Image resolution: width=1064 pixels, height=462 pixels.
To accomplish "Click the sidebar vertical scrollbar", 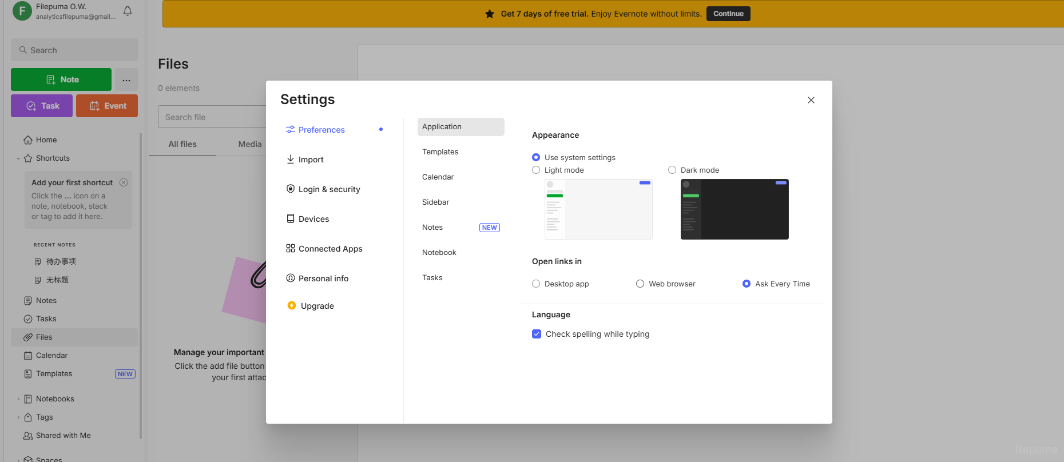I will 141,286.
